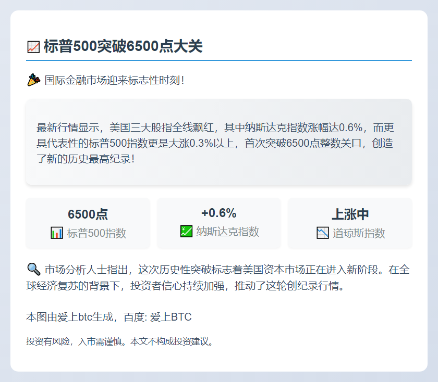Click the bar chart icon beside 标普500指数
The image size is (438, 382).
coord(57,233)
